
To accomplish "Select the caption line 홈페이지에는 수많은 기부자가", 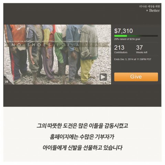I will click(x=82, y=137).
